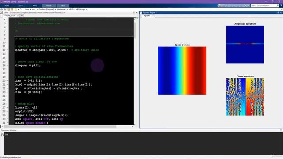Open Command Window actions menu icon
The height and width of the screenshot is (159, 283).
pos(281,130)
